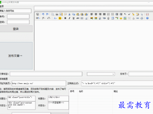
Task: Insert horizontal rule icon
Action: pos(117,18)
